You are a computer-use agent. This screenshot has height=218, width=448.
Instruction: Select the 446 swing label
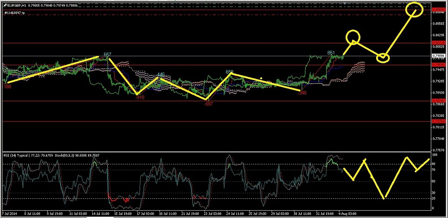coord(161,75)
